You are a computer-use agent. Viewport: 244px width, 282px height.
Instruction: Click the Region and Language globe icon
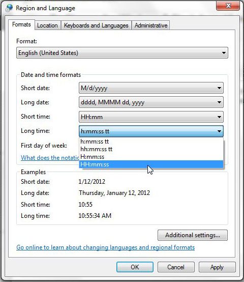9,8
